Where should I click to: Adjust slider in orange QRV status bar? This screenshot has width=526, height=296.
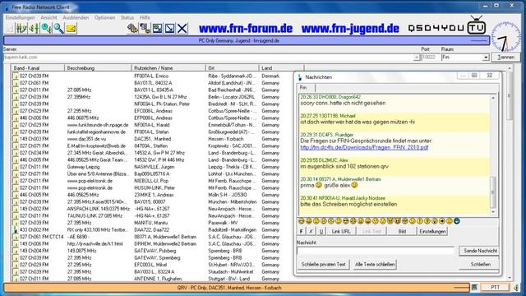pos(461,288)
